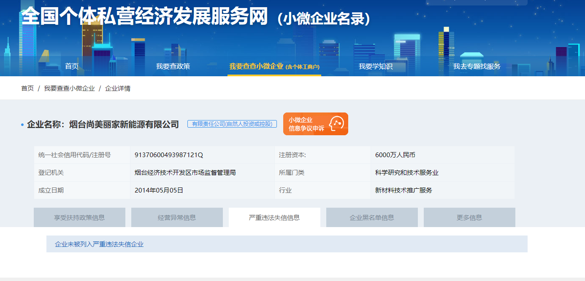The width and height of the screenshot is (585, 281).
Task: Switch to the 经营异常信息 tab
Action: pos(177,217)
